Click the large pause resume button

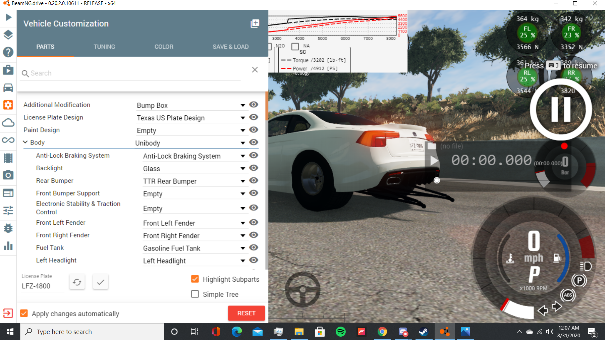pyautogui.click(x=561, y=109)
